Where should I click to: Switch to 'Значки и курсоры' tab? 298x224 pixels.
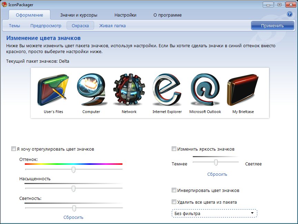pos(79,15)
